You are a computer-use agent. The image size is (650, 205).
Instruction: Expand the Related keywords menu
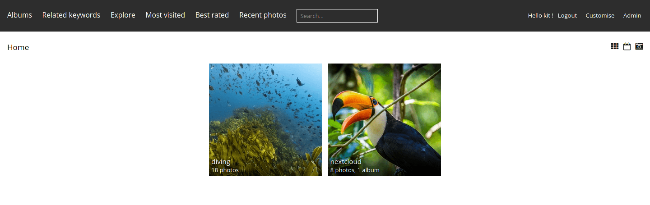pos(71,15)
